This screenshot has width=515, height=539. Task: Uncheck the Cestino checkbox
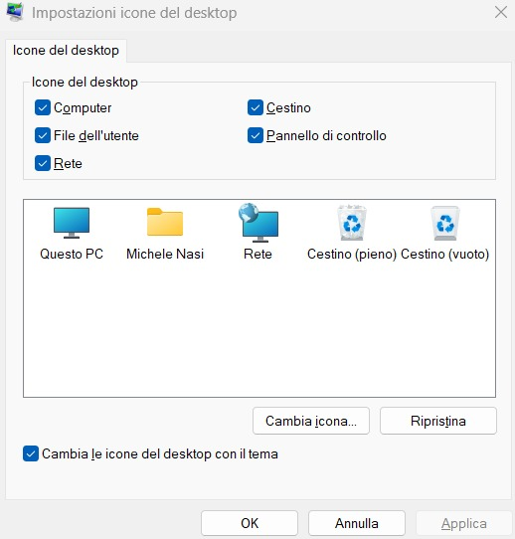pyautogui.click(x=256, y=107)
